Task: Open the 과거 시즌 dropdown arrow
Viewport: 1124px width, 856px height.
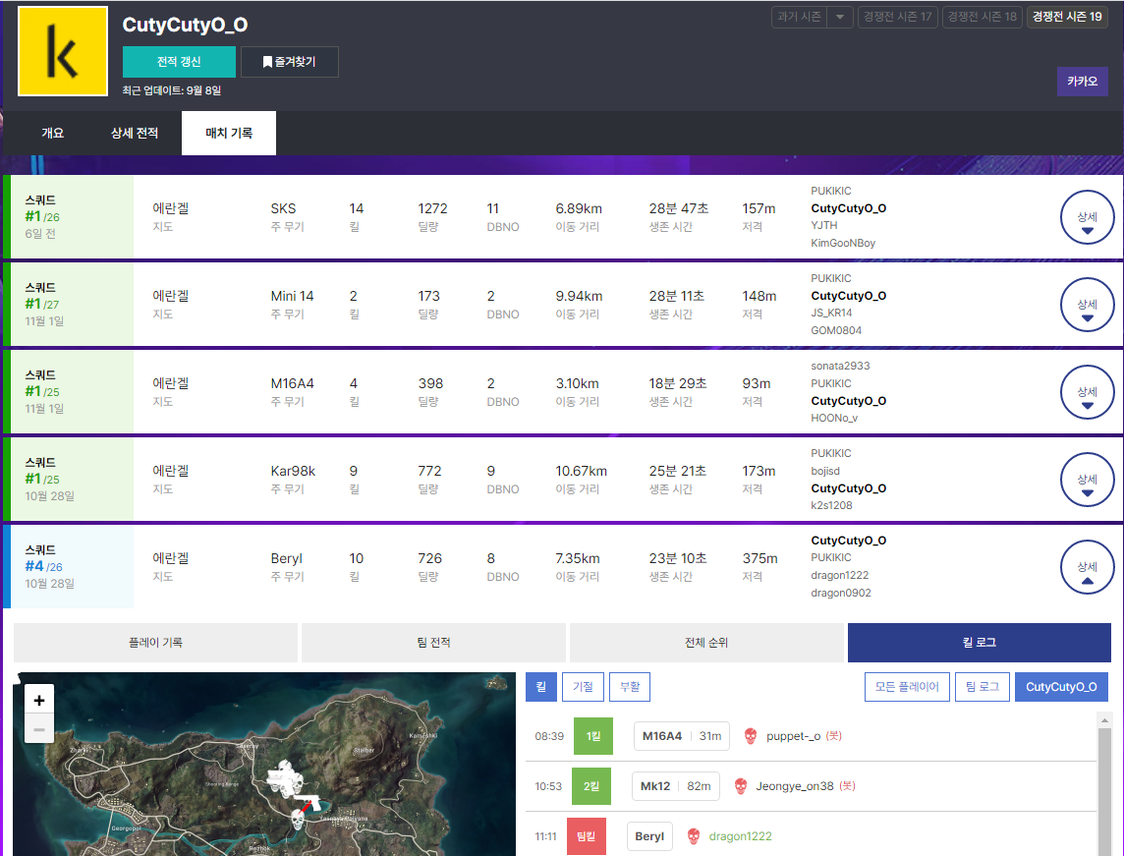Action: 839,17
